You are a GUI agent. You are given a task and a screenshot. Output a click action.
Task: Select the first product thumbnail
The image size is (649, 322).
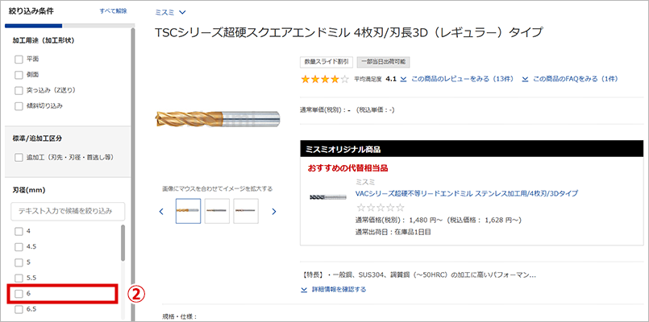[x=188, y=211]
